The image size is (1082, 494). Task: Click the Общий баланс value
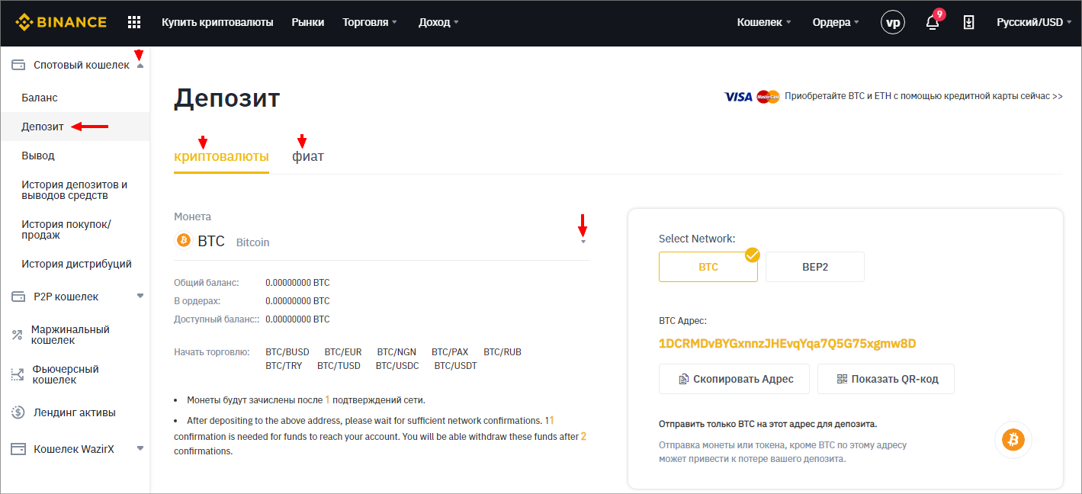pos(297,283)
